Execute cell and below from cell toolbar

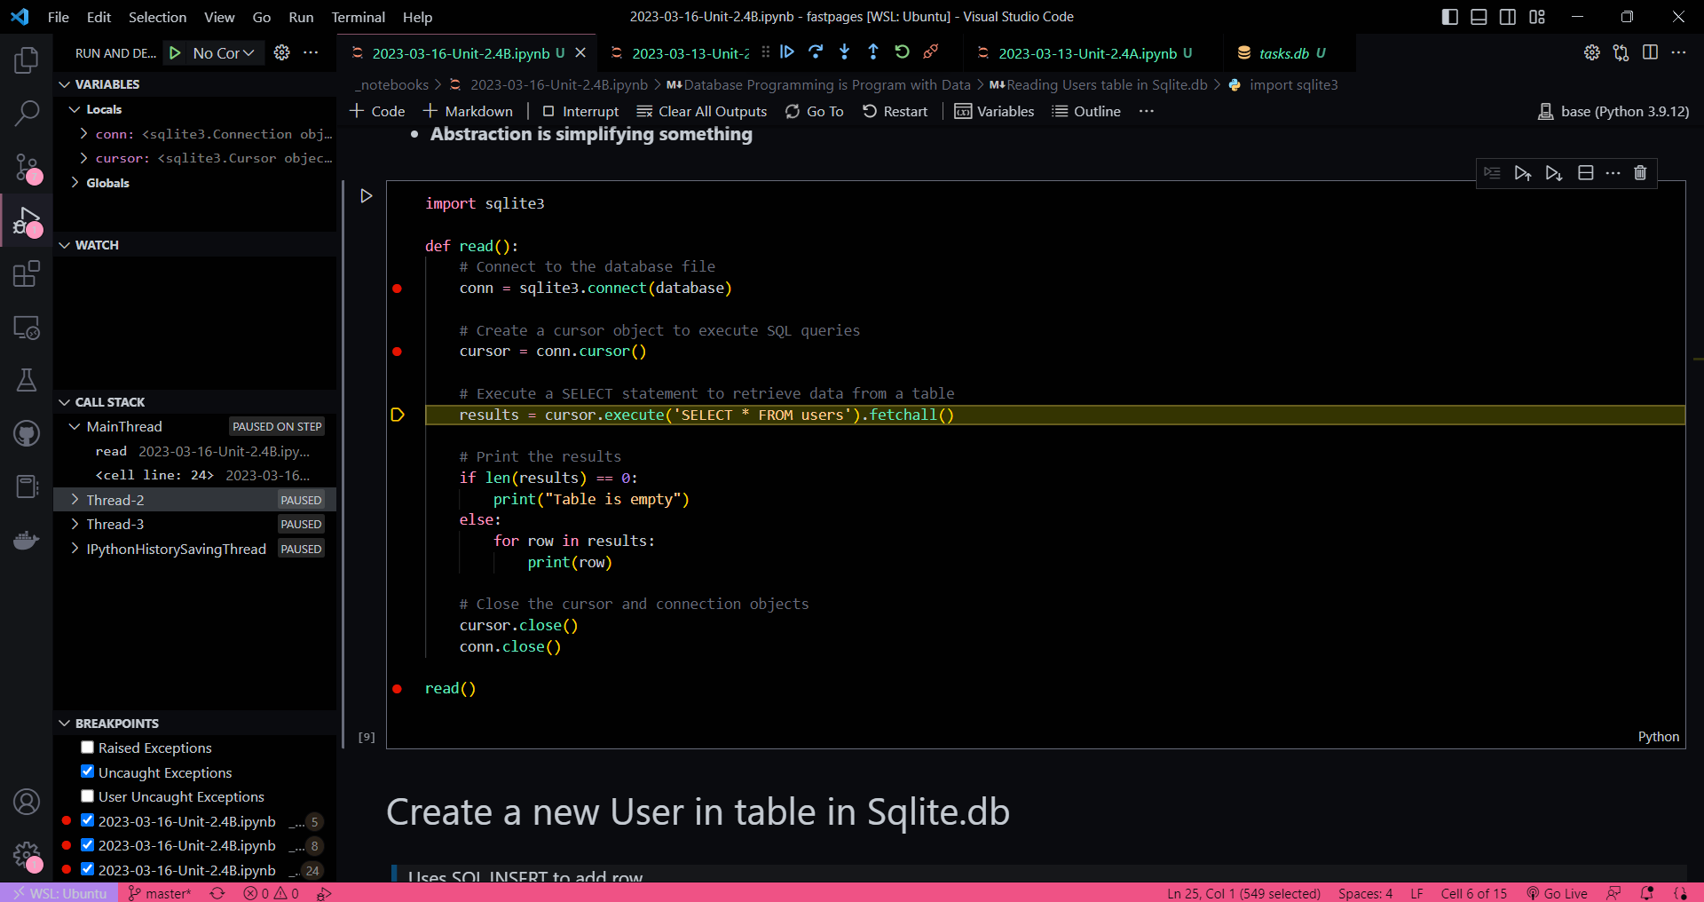pyautogui.click(x=1554, y=173)
